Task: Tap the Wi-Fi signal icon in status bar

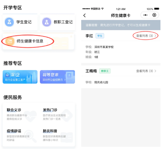Action: 103,9
